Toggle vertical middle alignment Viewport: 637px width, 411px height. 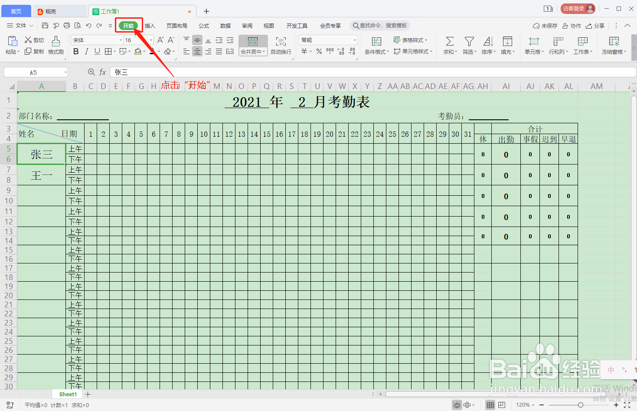pos(197,40)
